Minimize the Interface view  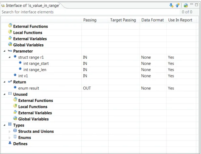(192, 4)
